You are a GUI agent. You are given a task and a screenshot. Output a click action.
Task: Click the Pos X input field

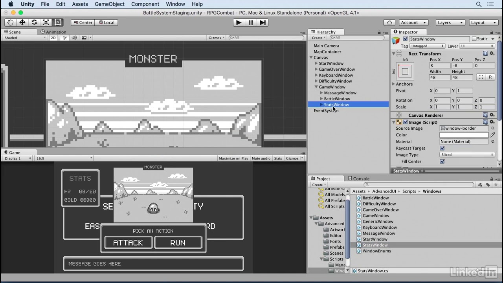440,66
